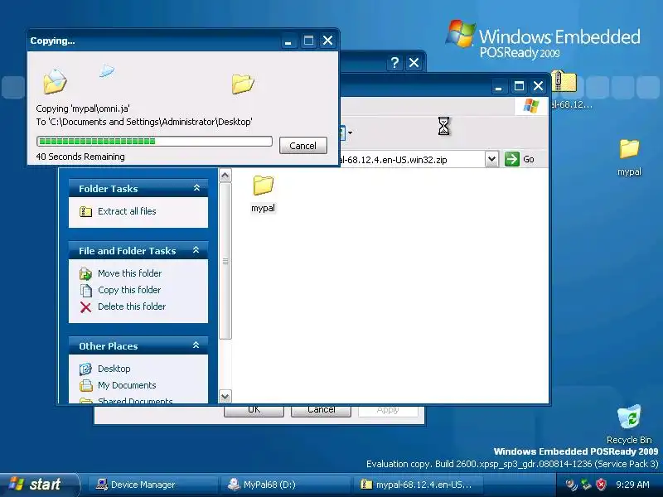Switch to mypal-68.12.4.en-US taskbar button
The image size is (663, 497).
(x=418, y=485)
